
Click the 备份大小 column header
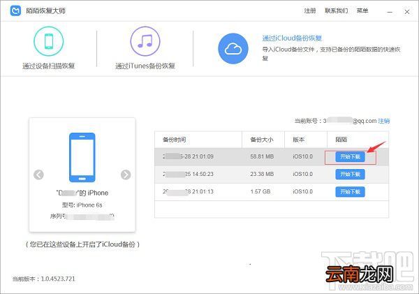(262, 140)
